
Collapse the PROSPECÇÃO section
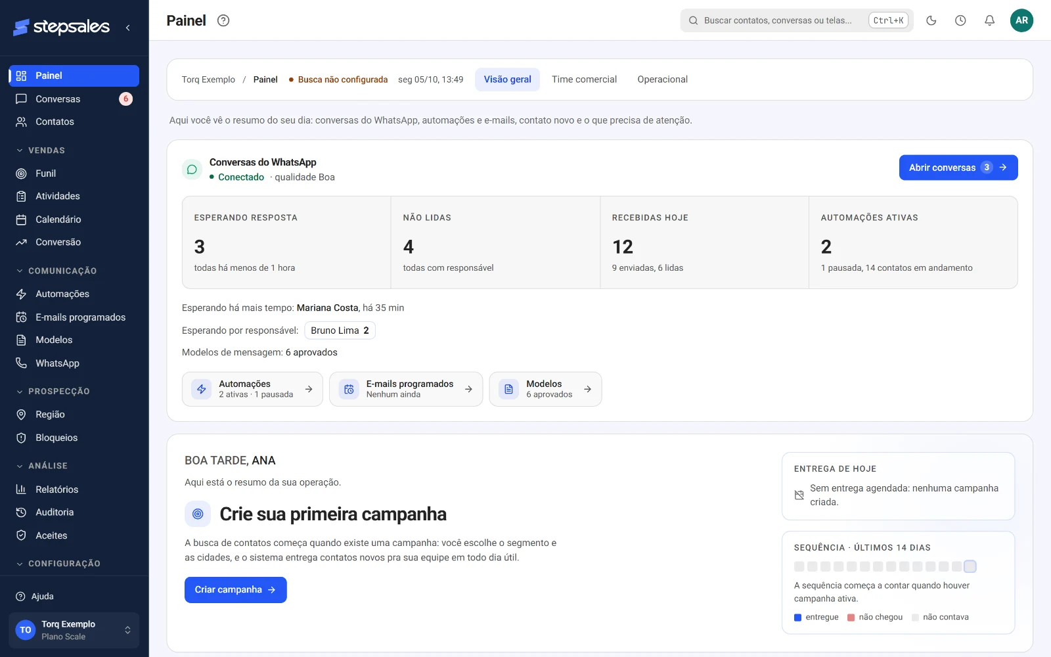click(53, 391)
